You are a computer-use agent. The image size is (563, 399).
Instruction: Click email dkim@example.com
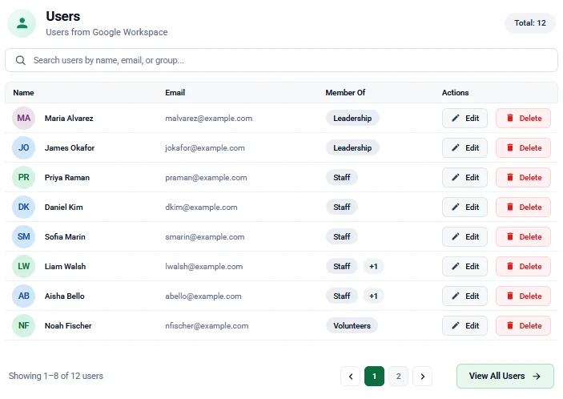[x=201, y=208]
